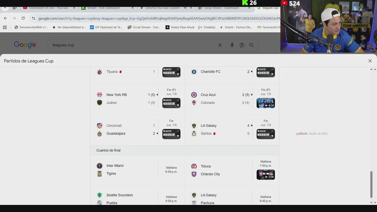This screenshot has width=377, height=212.
Task: Click the Santos team crest
Action: (x=194, y=134)
